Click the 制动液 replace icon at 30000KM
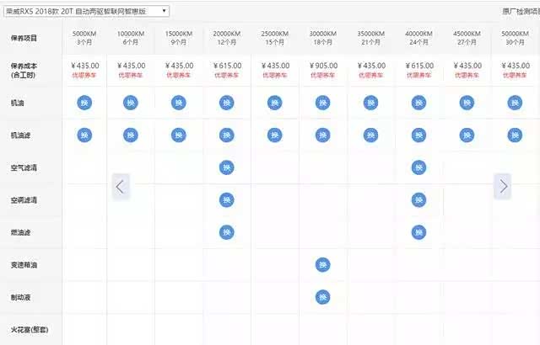Image resolution: width=540 pixels, height=345 pixels. pyautogui.click(x=322, y=297)
